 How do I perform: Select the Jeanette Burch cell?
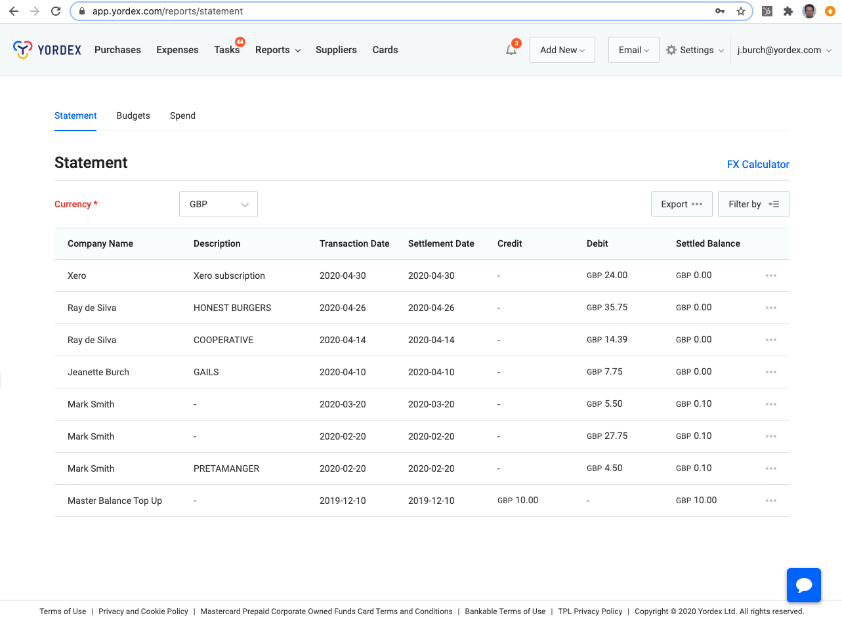98,372
